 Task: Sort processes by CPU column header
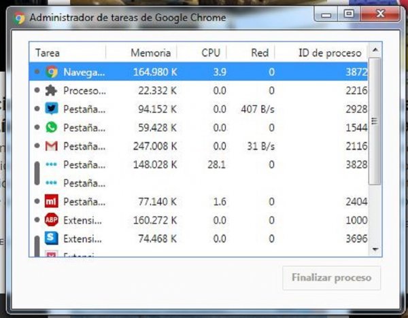(211, 52)
